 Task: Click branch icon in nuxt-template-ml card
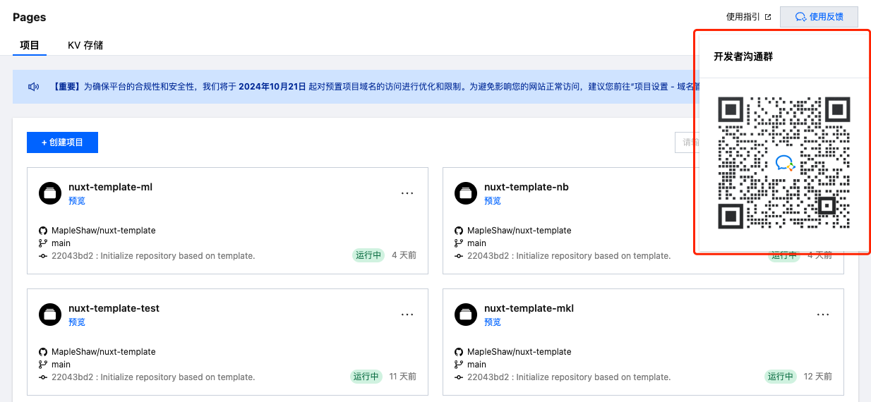[x=43, y=243]
